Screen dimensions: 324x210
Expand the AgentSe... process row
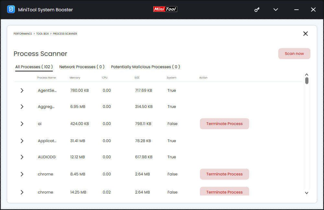pyautogui.click(x=22, y=90)
